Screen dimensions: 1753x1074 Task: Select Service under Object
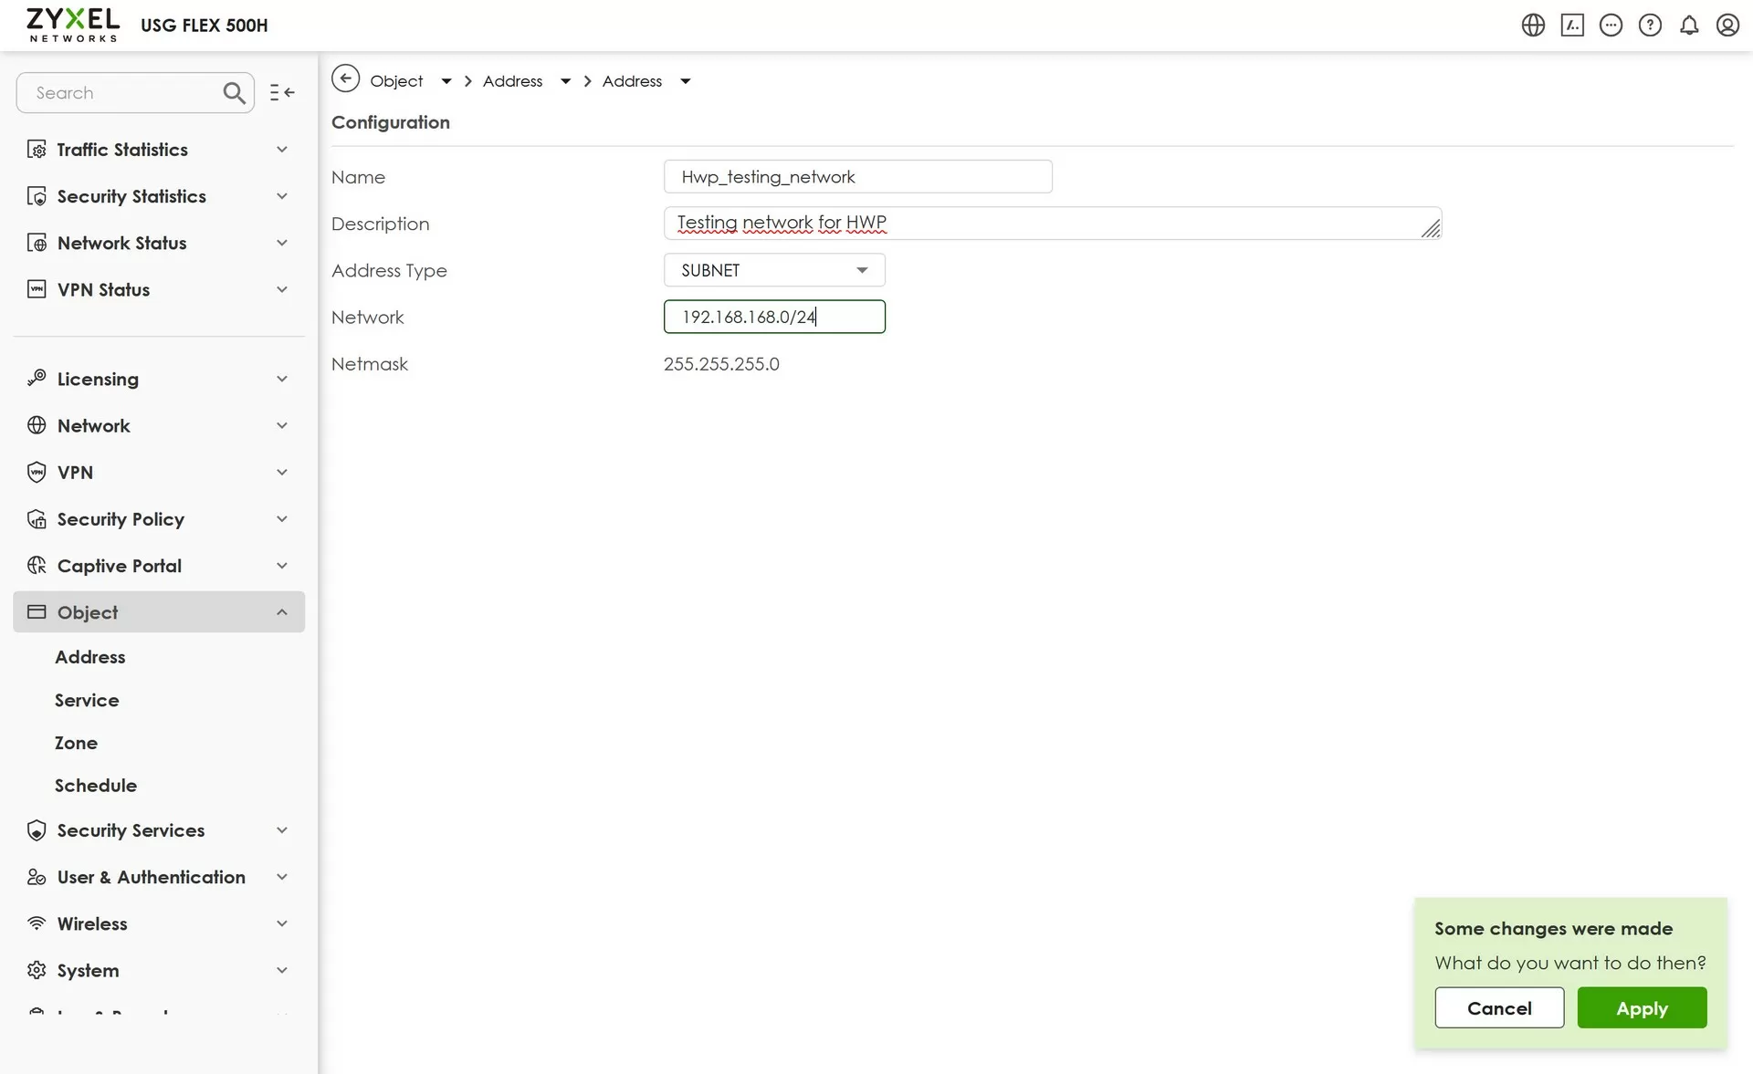[87, 700]
